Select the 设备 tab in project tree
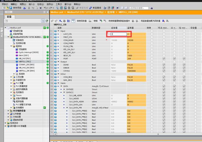 (x=9, y=17)
